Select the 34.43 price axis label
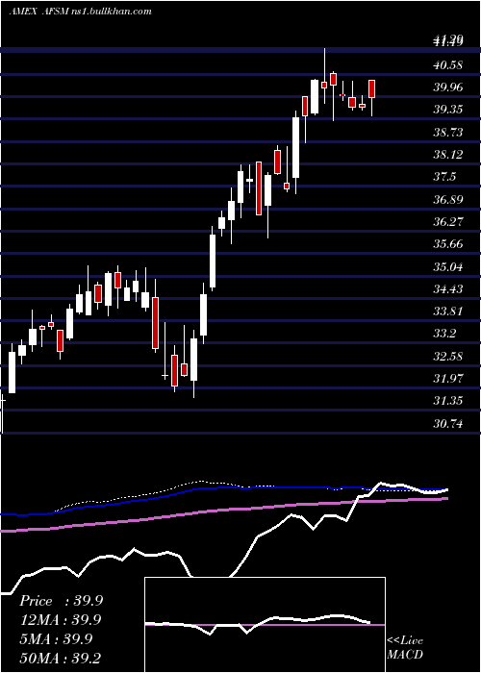Image resolution: width=481 pixels, height=673 pixels. 448,289
